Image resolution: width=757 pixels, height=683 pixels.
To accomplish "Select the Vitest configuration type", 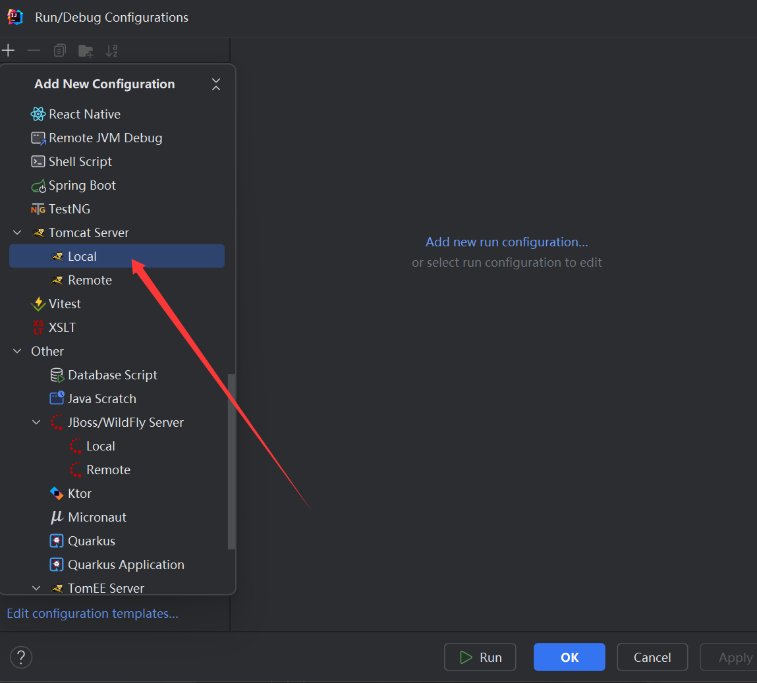I will click(65, 304).
